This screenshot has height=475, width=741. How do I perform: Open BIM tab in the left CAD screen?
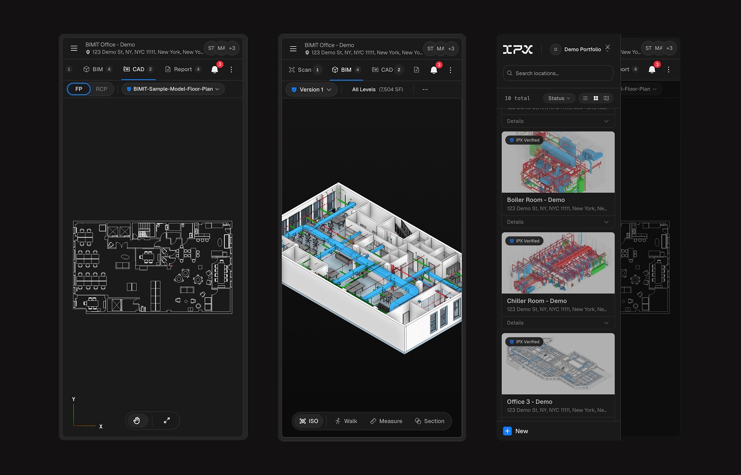98,69
